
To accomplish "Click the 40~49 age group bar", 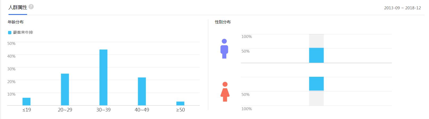I will point(142,91).
